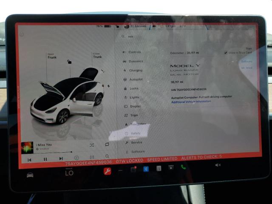272x204 pixels.
Task: Tap the GTW LOCKED banner text
Action: 130,161
